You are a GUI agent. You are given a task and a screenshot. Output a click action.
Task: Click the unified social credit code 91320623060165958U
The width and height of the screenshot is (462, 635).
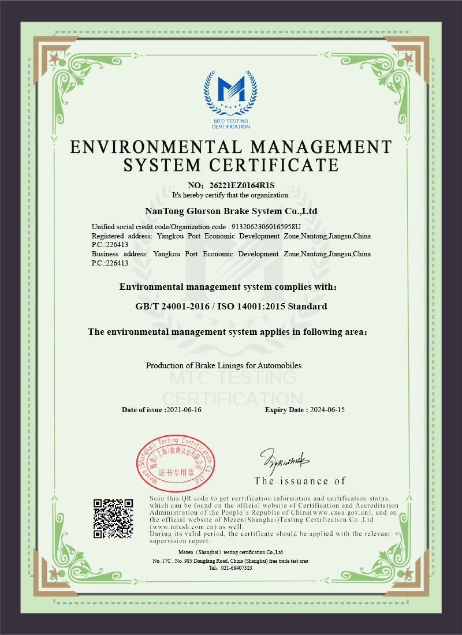266,227
